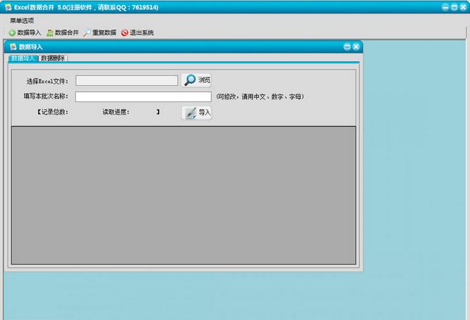Click 退出系统 to exit the system

click(x=137, y=33)
